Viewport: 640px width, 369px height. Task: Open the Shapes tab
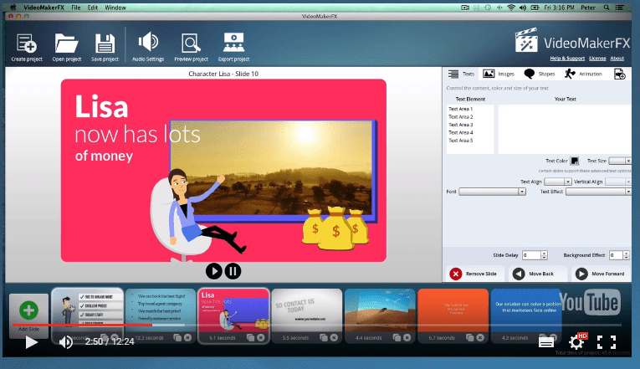pyautogui.click(x=539, y=74)
